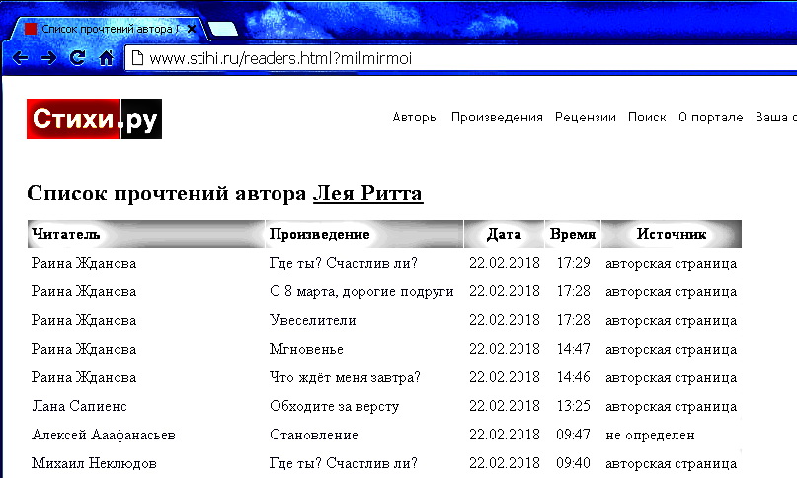Open the poem Становление
This screenshot has height=478, width=797.
click(313, 435)
